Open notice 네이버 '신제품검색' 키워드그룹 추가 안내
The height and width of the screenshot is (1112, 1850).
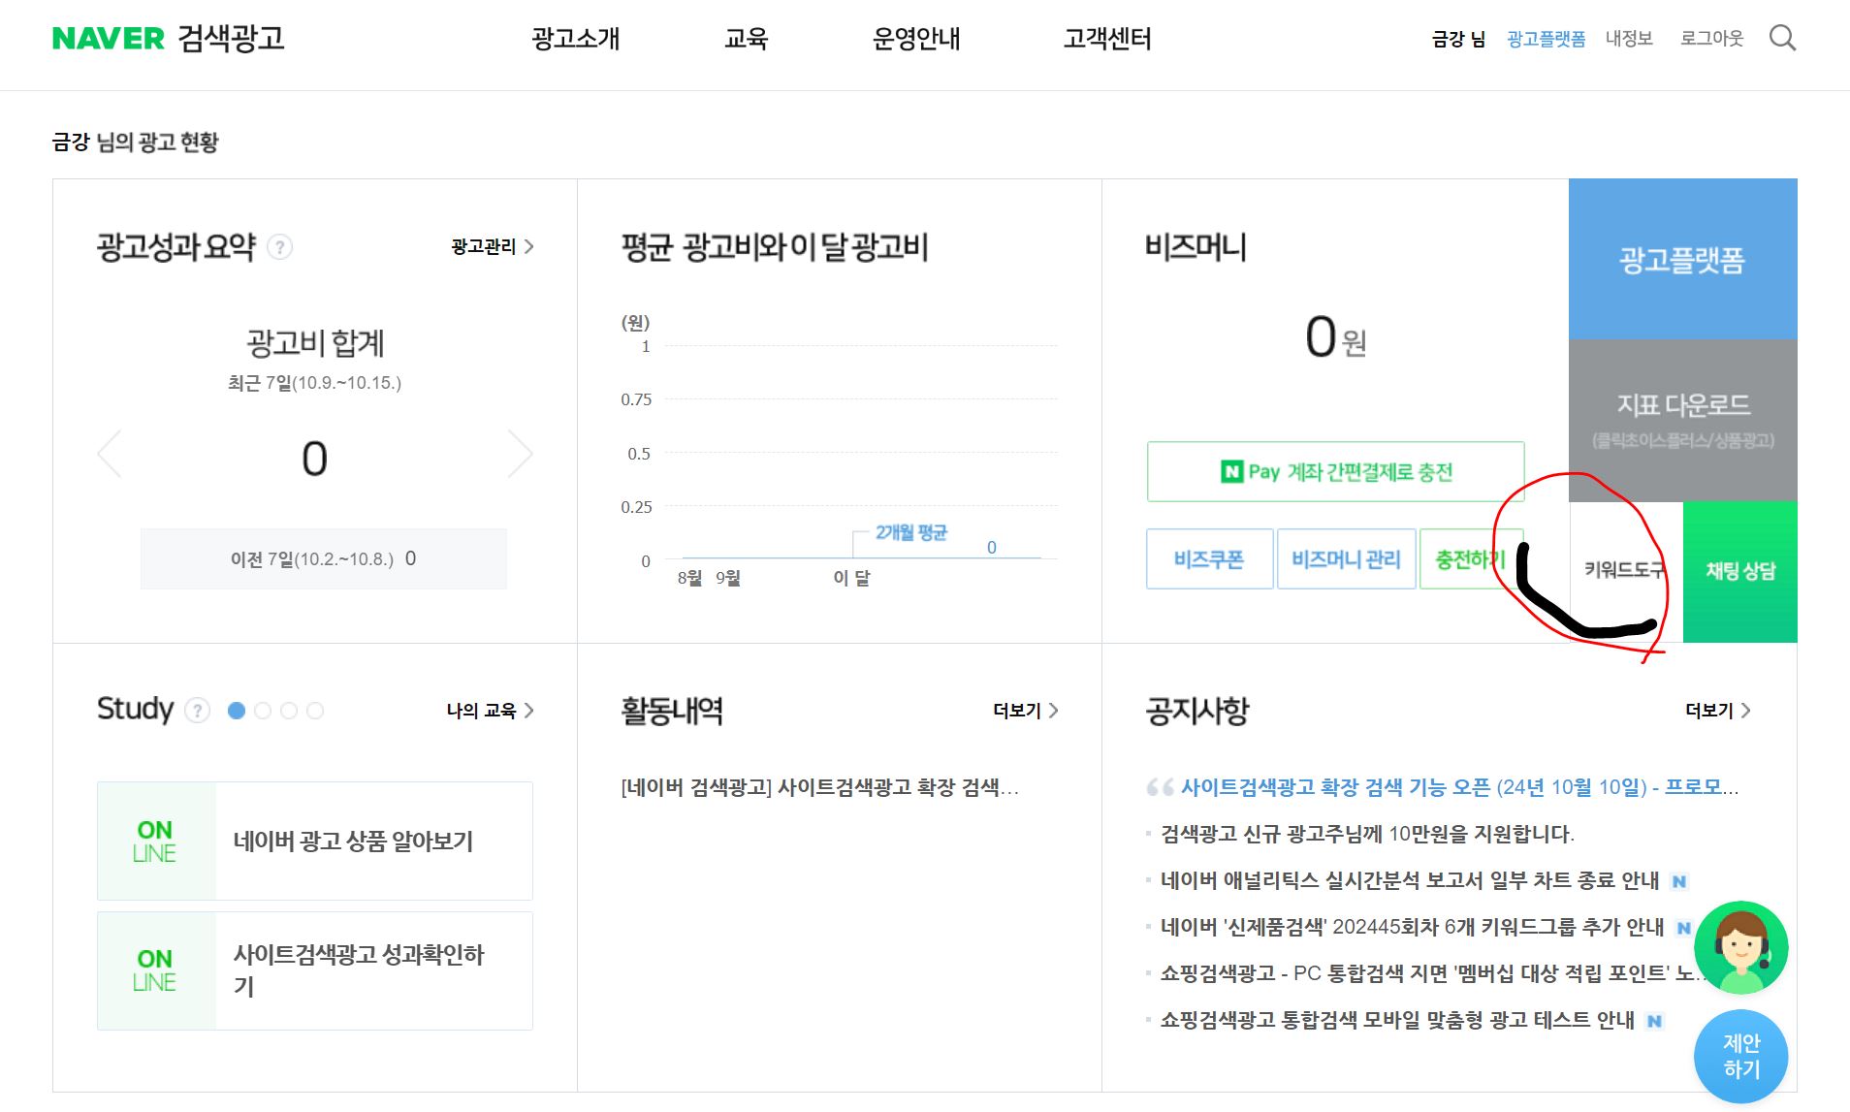(1412, 927)
